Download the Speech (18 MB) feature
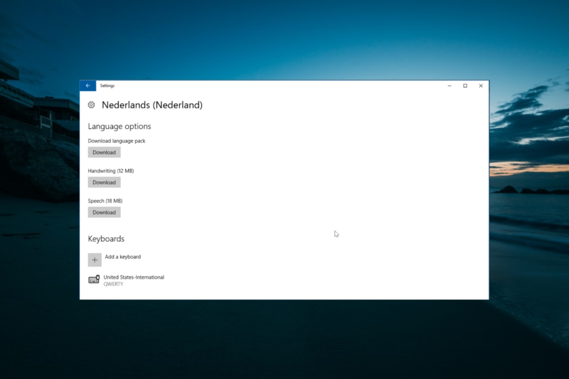 pyautogui.click(x=104, y=213)
